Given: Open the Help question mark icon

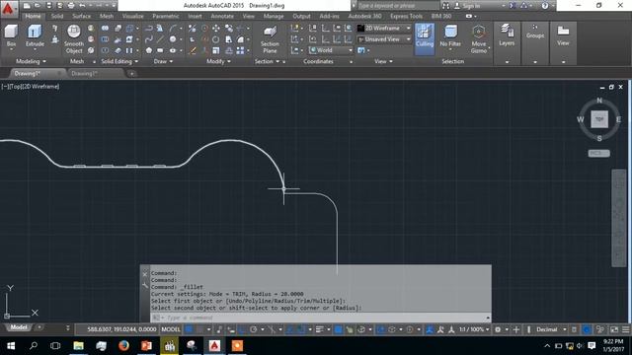Looking at the screenshot, I should coord(545,6).
